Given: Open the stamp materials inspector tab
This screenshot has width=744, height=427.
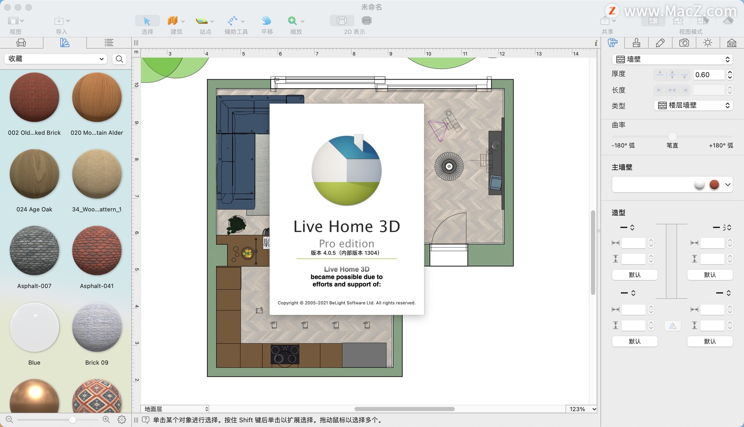Looking at the screenshot, I should 636,43.
